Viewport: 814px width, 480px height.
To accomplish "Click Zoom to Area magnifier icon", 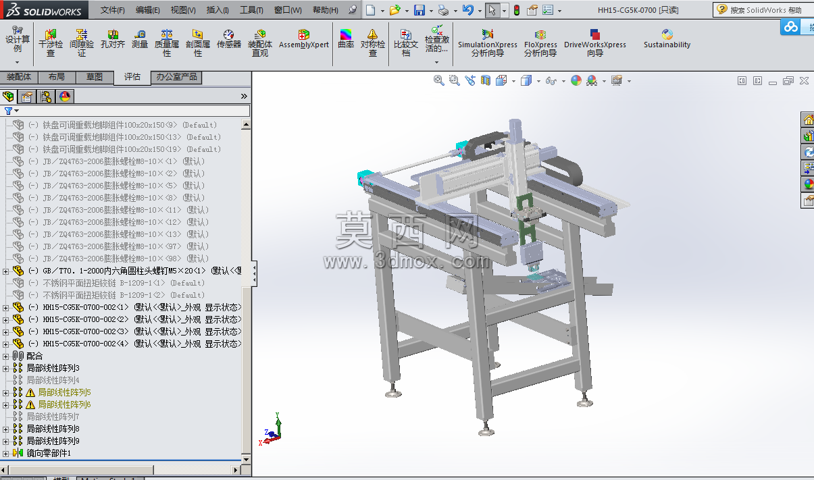I will tap(454, 80).
